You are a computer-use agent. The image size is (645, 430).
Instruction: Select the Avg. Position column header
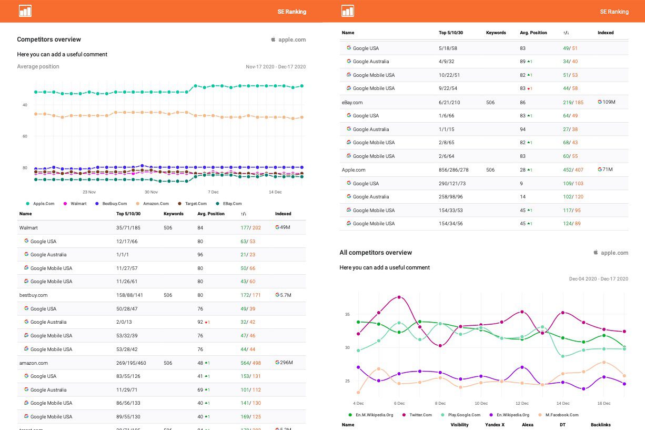point(210,214)
